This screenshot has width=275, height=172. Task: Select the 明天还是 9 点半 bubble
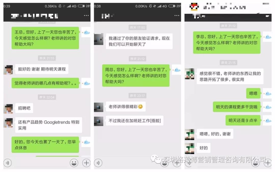point(243,120)
